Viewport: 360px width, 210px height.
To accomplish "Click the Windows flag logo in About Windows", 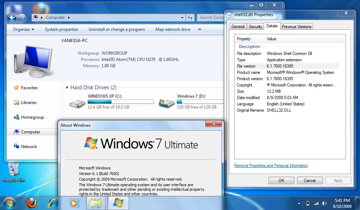I will tap(91, 143).
